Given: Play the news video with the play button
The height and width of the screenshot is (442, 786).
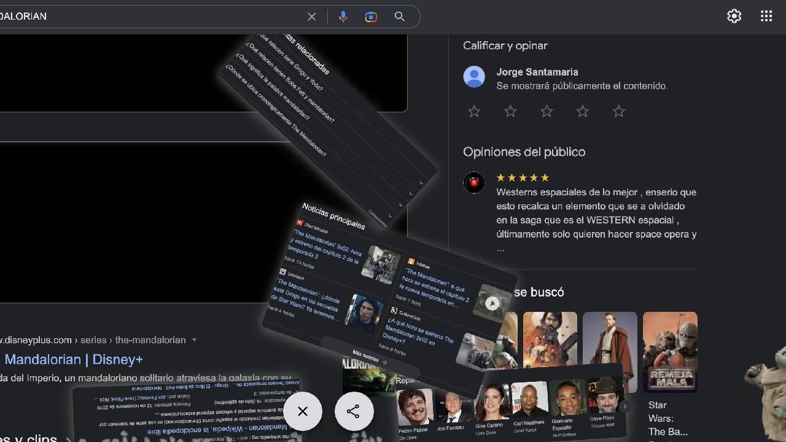Looking at the screenshot, I should pyautogui.click(x=492, y=303).
